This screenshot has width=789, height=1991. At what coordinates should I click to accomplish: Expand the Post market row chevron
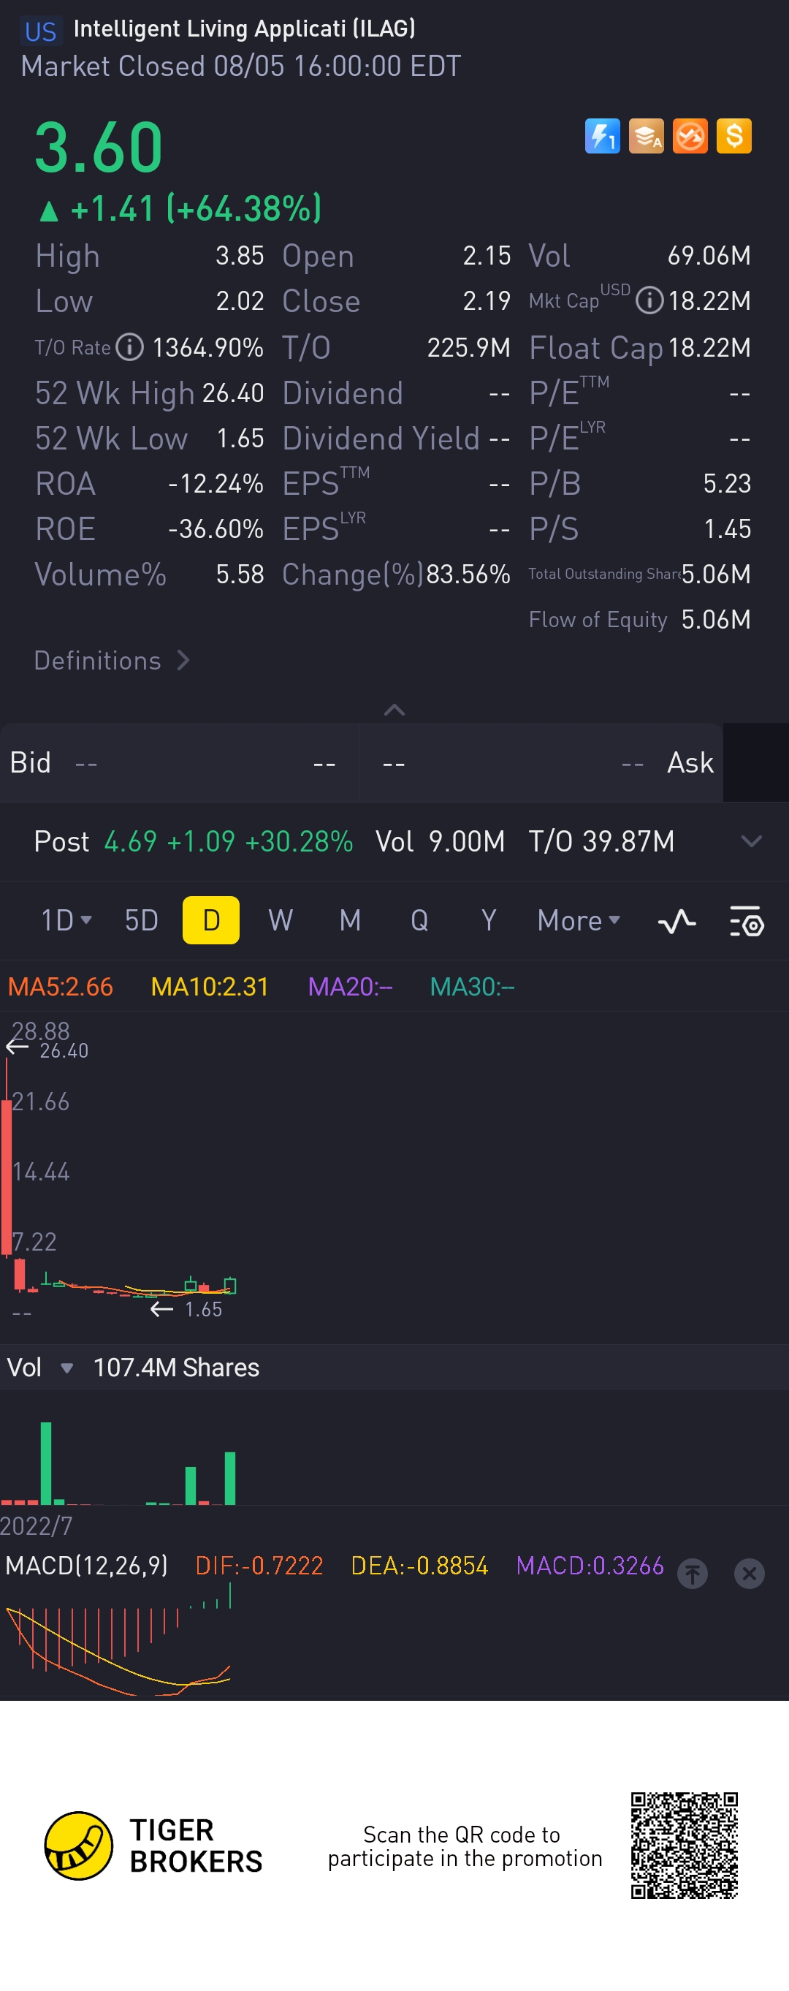tap(751, 841)
